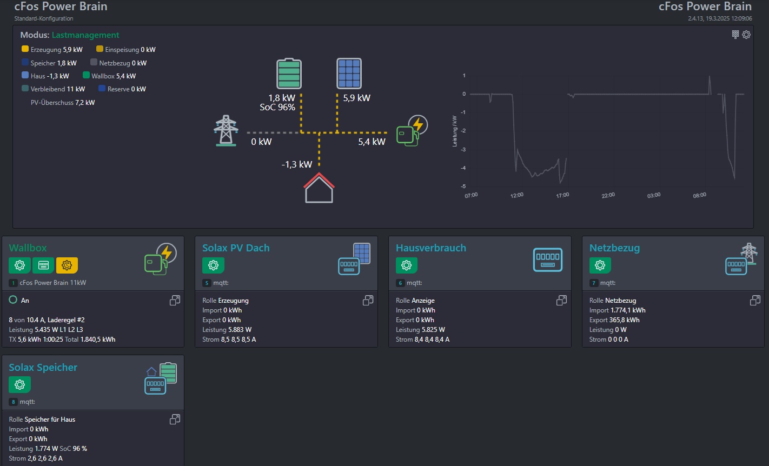
Task: Click Hausverbrauch Leistung 5.825 W value
Action: point(431,330)
